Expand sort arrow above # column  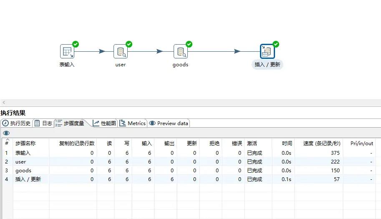point(7,139)
